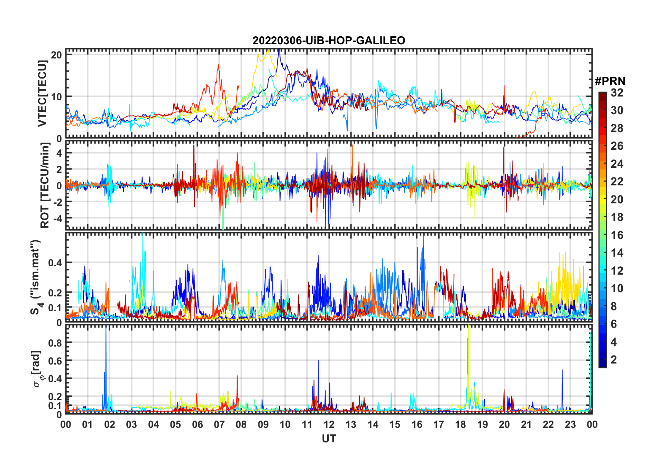Select x-axis hour tick label 11
Viewport: 658px width, 460px height.
coord(307,424)
